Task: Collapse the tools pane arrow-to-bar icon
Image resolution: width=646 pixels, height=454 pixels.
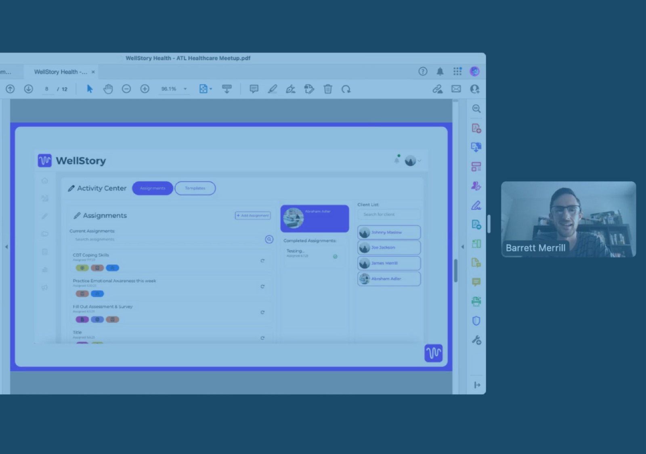Action: (477, 385)
